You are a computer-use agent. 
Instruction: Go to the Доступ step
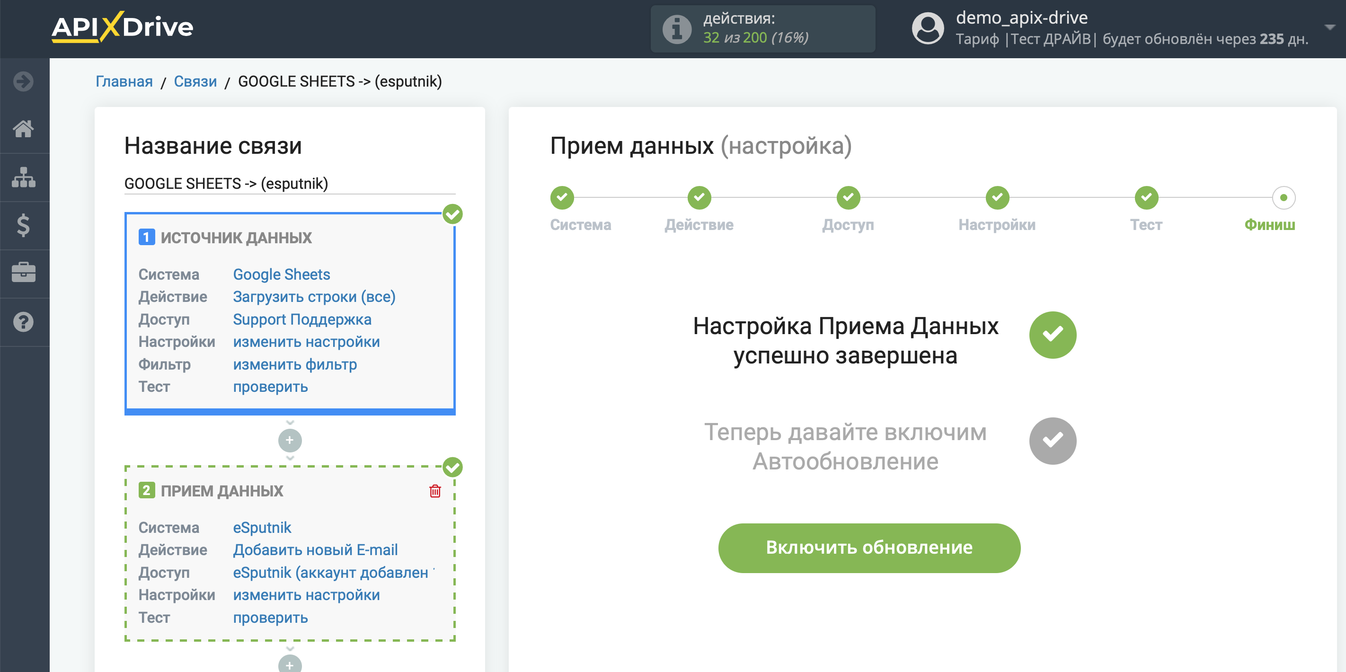pos(848,197)
